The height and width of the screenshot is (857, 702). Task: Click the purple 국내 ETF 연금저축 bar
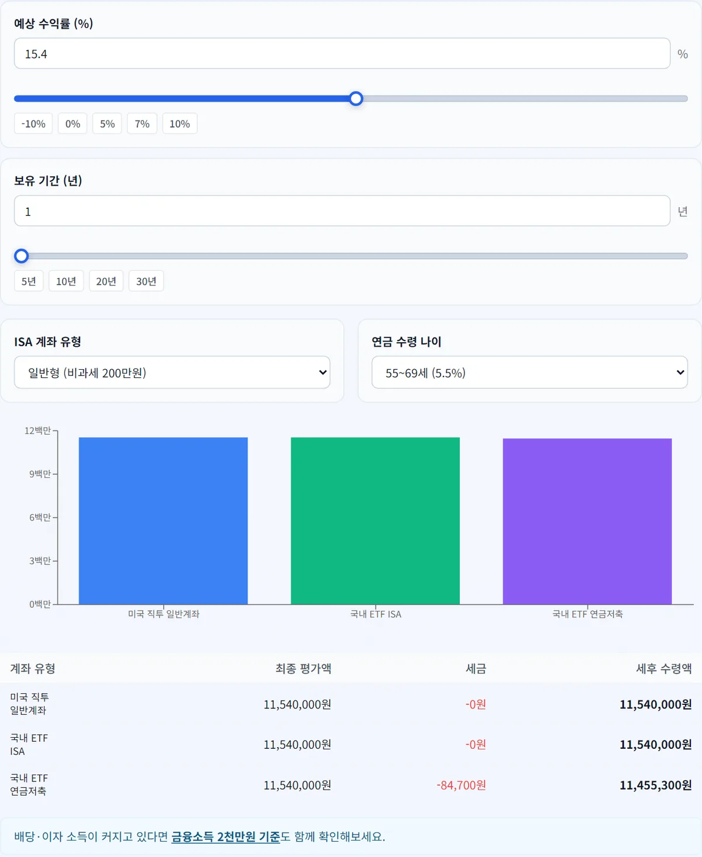click(587, 521)
